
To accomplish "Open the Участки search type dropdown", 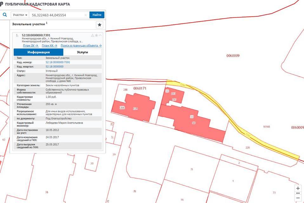I will coord(20,15).
